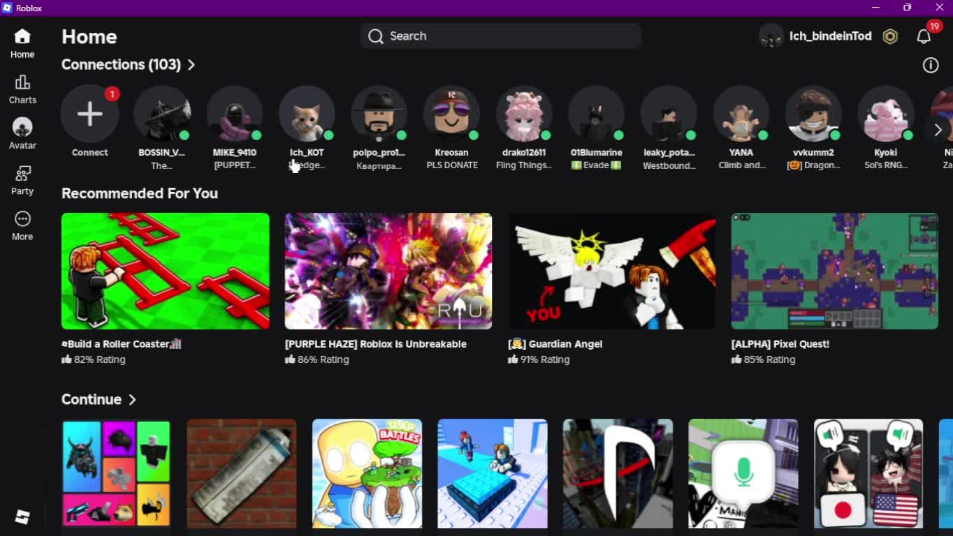953x536 pixels.
Task: Focus the Search input field
Action: [x=500, y=36]
